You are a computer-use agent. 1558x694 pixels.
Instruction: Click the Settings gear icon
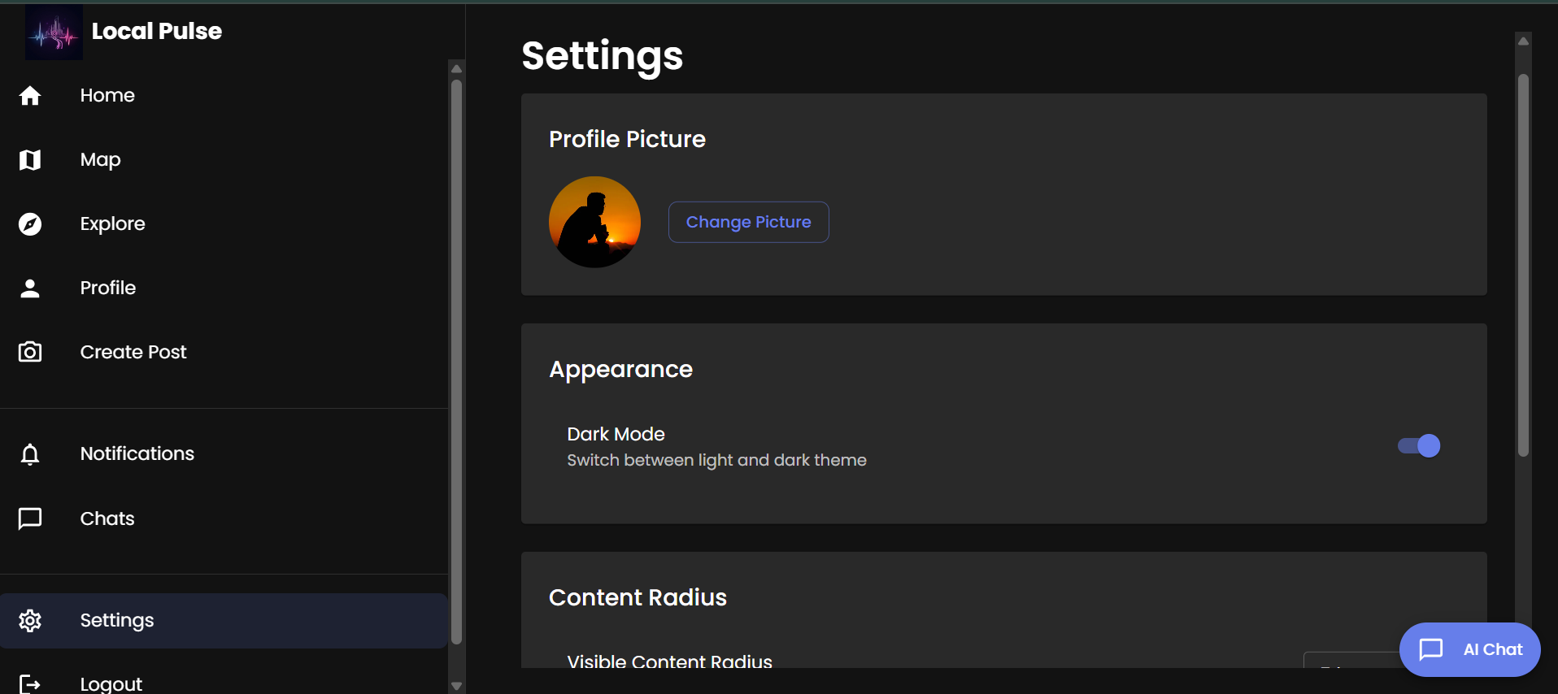click(x=30, y=621)
